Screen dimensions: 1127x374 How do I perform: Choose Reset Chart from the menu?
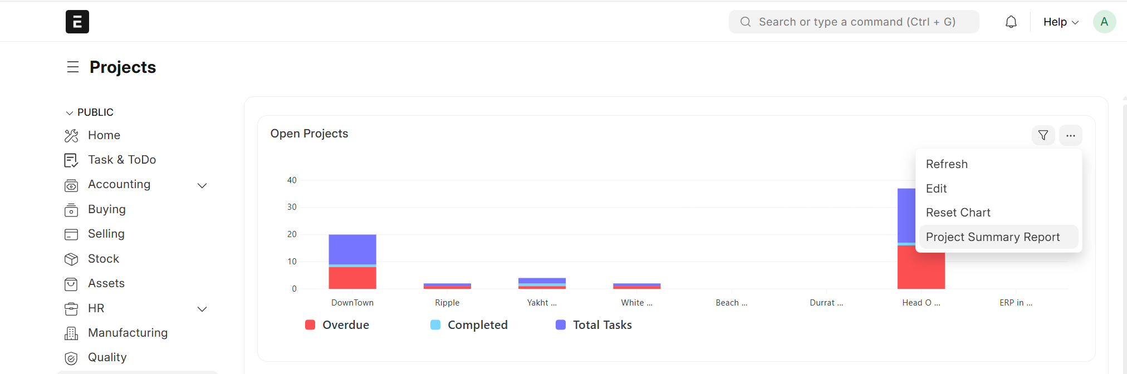(958, 213)
